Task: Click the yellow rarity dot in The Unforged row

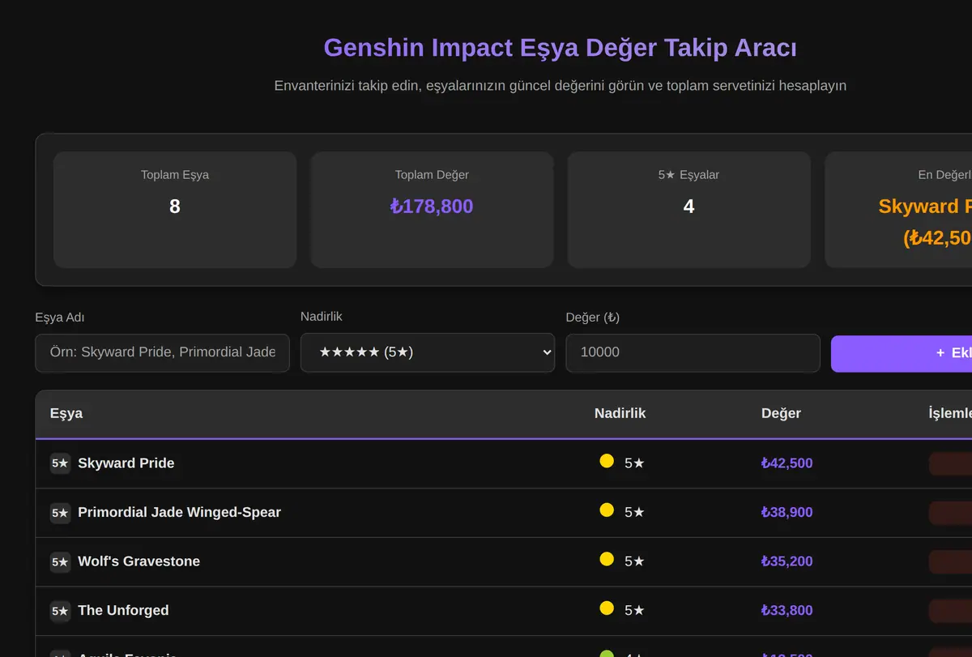Action: [x=607, y=608]
